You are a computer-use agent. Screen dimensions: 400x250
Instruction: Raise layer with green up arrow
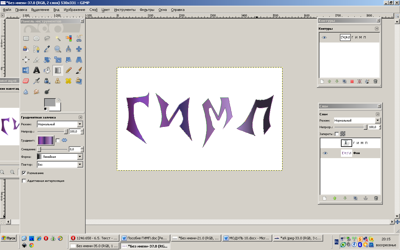click(335, 198)
